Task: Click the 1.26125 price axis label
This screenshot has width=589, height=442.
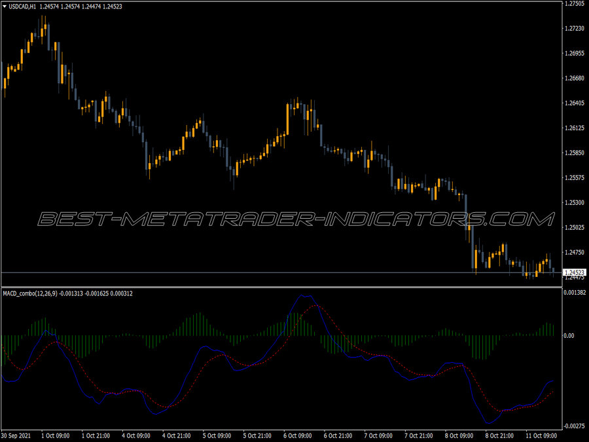Action: [x=575, y=128]
